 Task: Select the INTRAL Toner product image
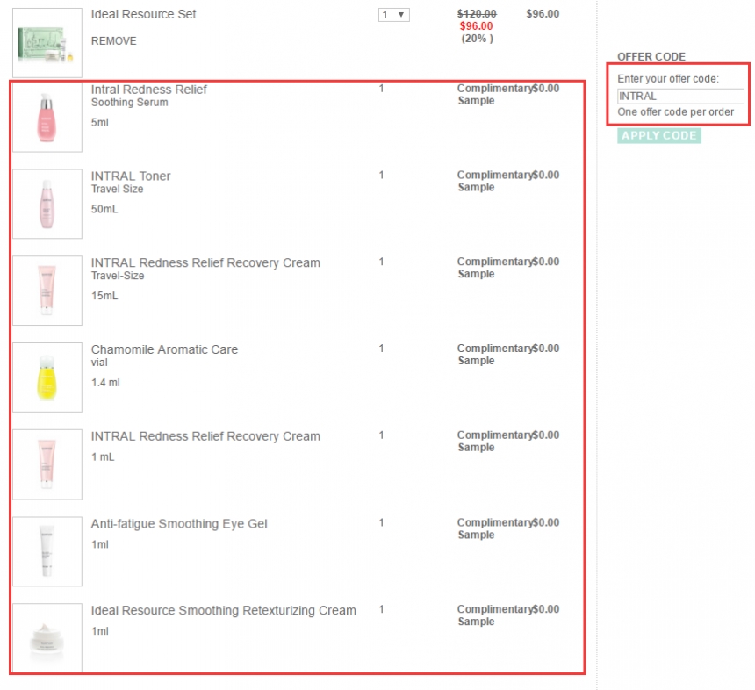tap(47, 204)
